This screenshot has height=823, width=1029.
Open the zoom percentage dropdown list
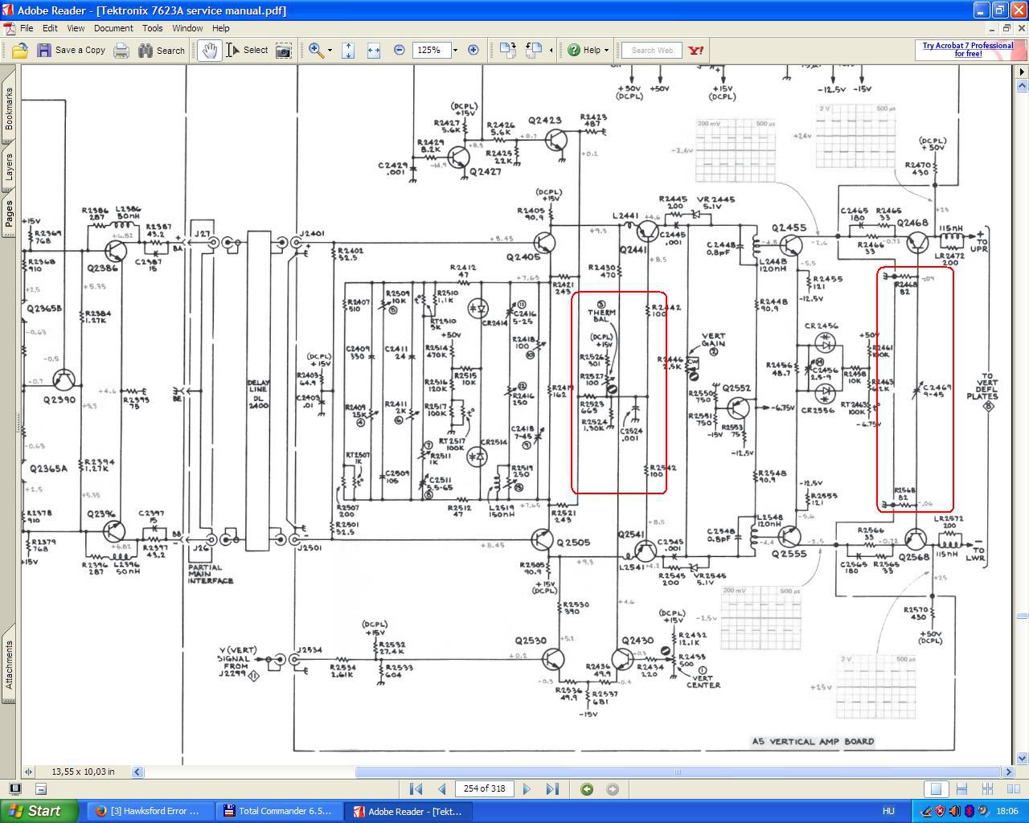click(x=455, y=50)
